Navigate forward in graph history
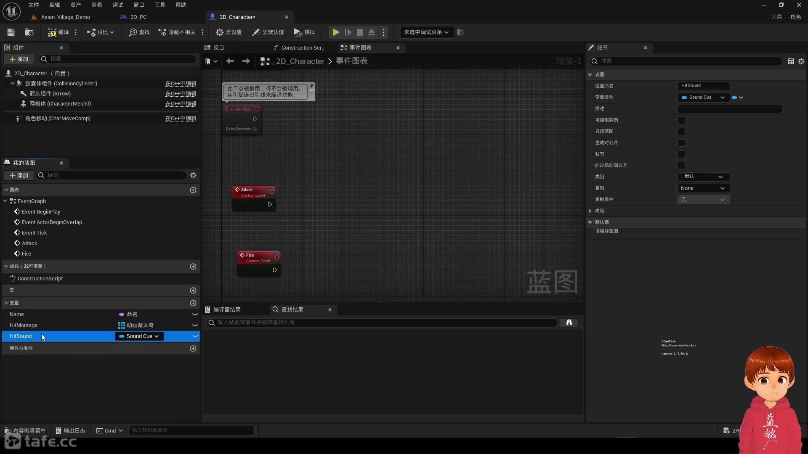808x454 pixels. point(246,61)
